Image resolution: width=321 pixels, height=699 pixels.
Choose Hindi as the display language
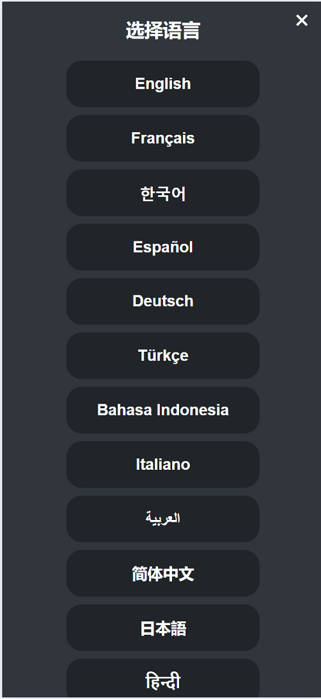[x=162, y=678]
